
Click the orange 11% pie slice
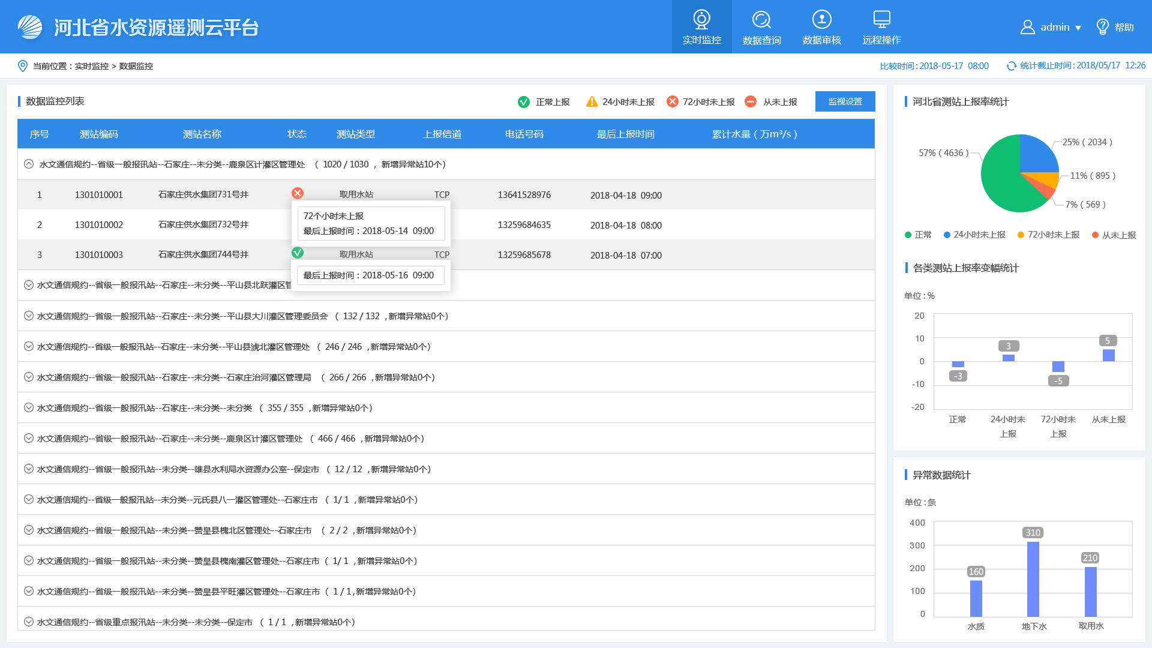click(1047, 179)
